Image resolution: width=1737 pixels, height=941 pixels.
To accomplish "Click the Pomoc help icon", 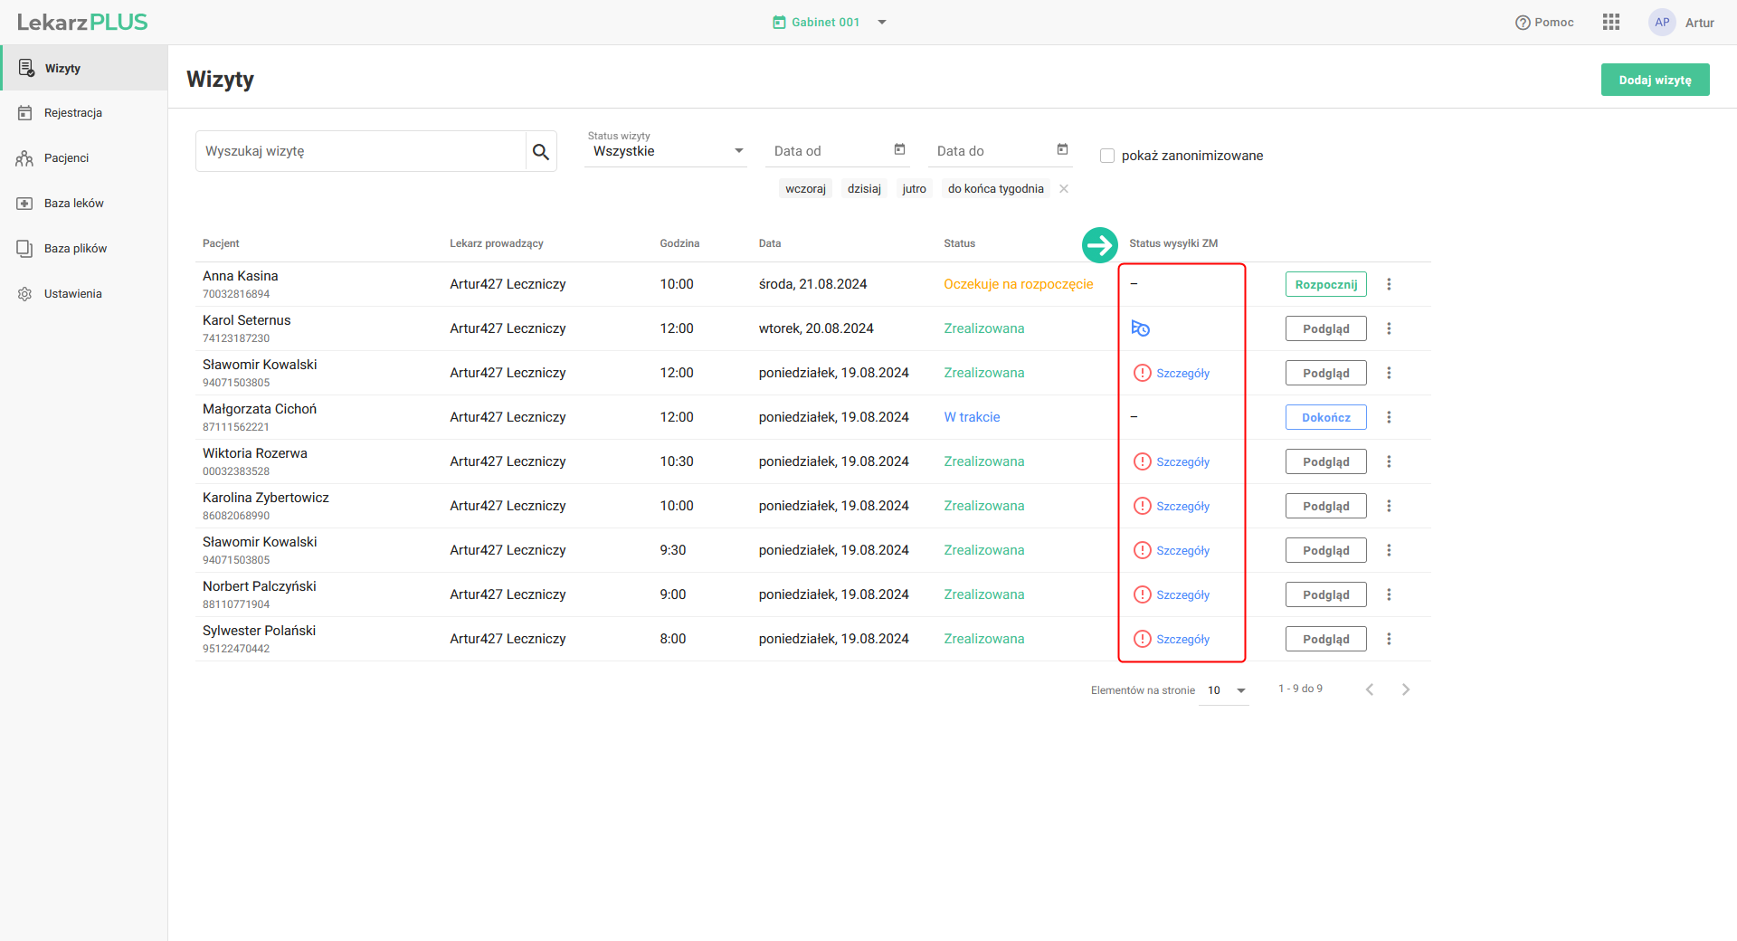I will 1523,23.
